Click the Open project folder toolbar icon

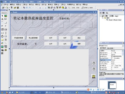tap(15, 8)
